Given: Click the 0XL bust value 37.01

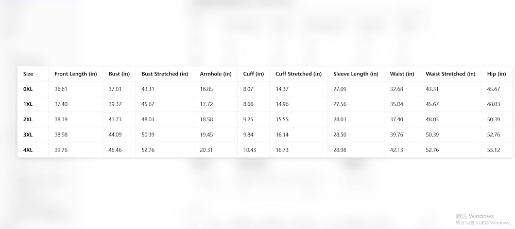Looking at the screenshot, I should click(x=115, y=89).
